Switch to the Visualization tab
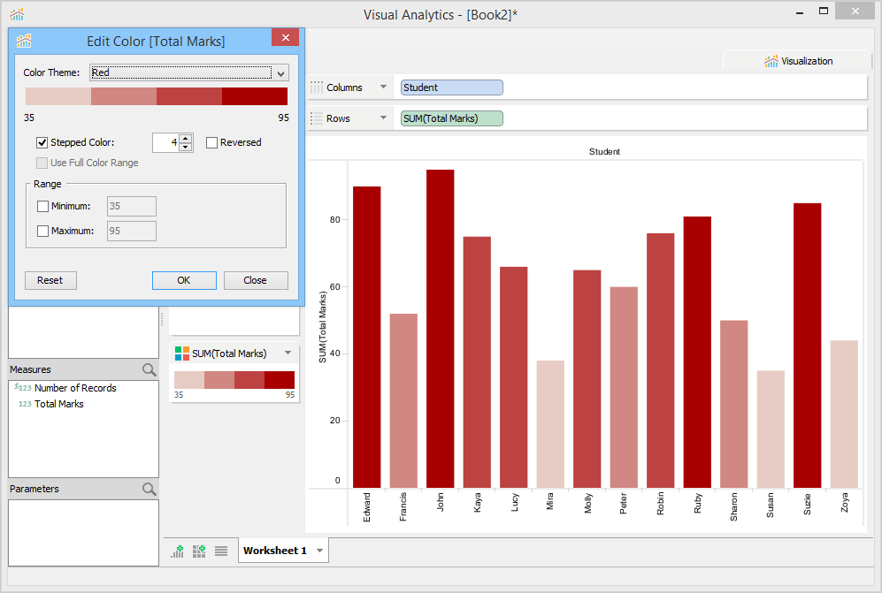 [x=798, y=61]
